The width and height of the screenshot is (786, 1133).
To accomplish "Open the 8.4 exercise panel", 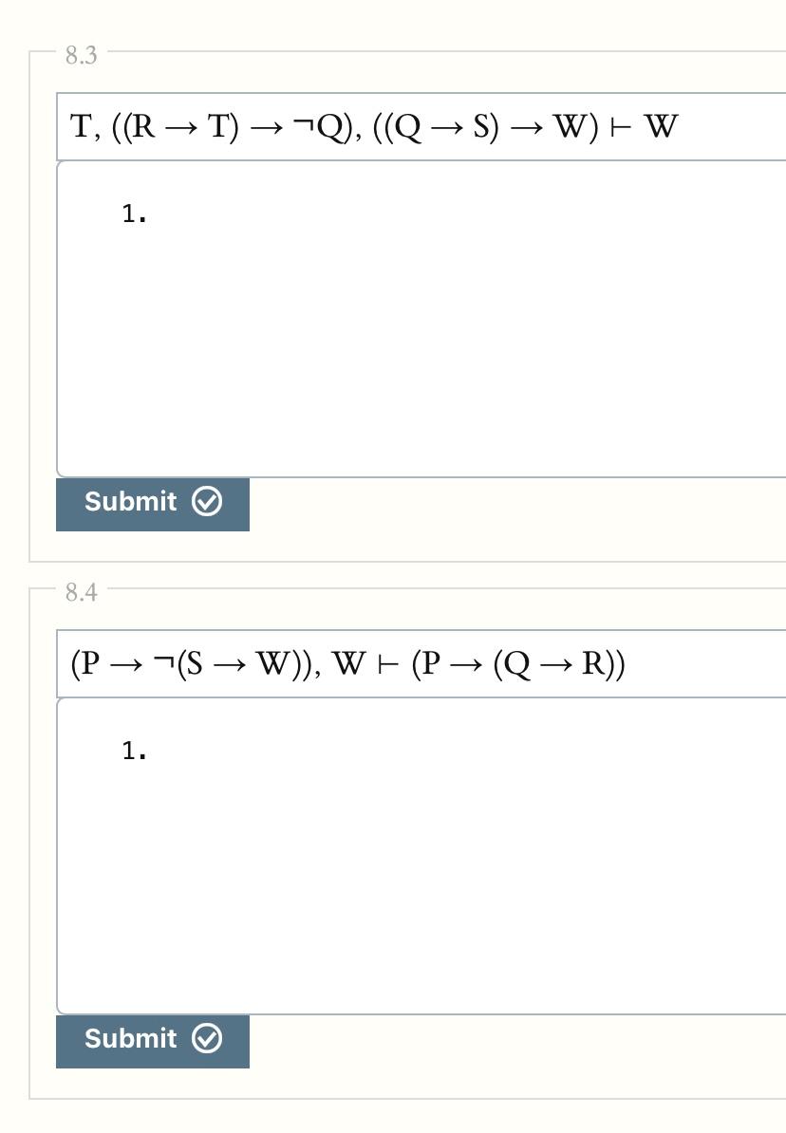I will click(408, 835).
